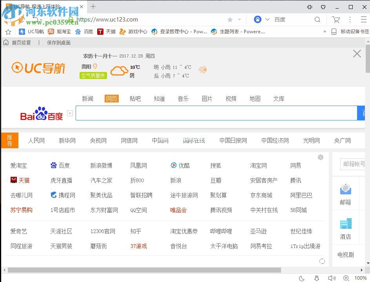Change city with location pin near 贵阳
The height and width of the screenshot is (282, 370).
pyautogui.click(x=95, y=66)
